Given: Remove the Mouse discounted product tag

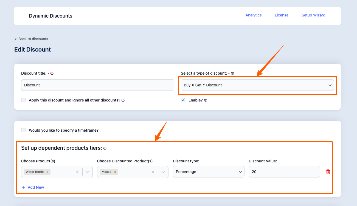Looking at the screenshot, I should tap(115, 172).
